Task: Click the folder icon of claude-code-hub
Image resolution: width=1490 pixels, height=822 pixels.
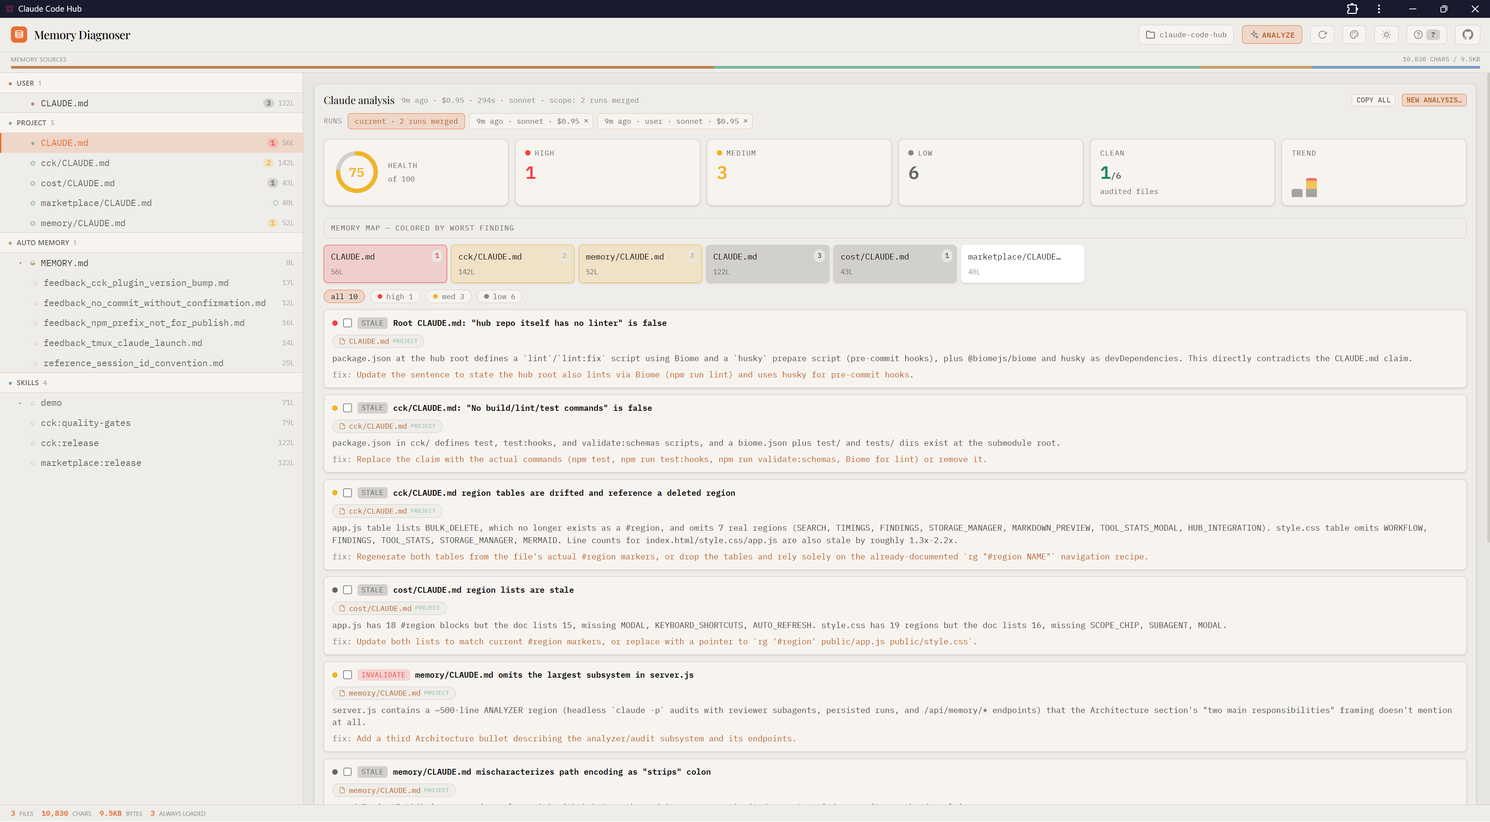Action: (1150, 35)
